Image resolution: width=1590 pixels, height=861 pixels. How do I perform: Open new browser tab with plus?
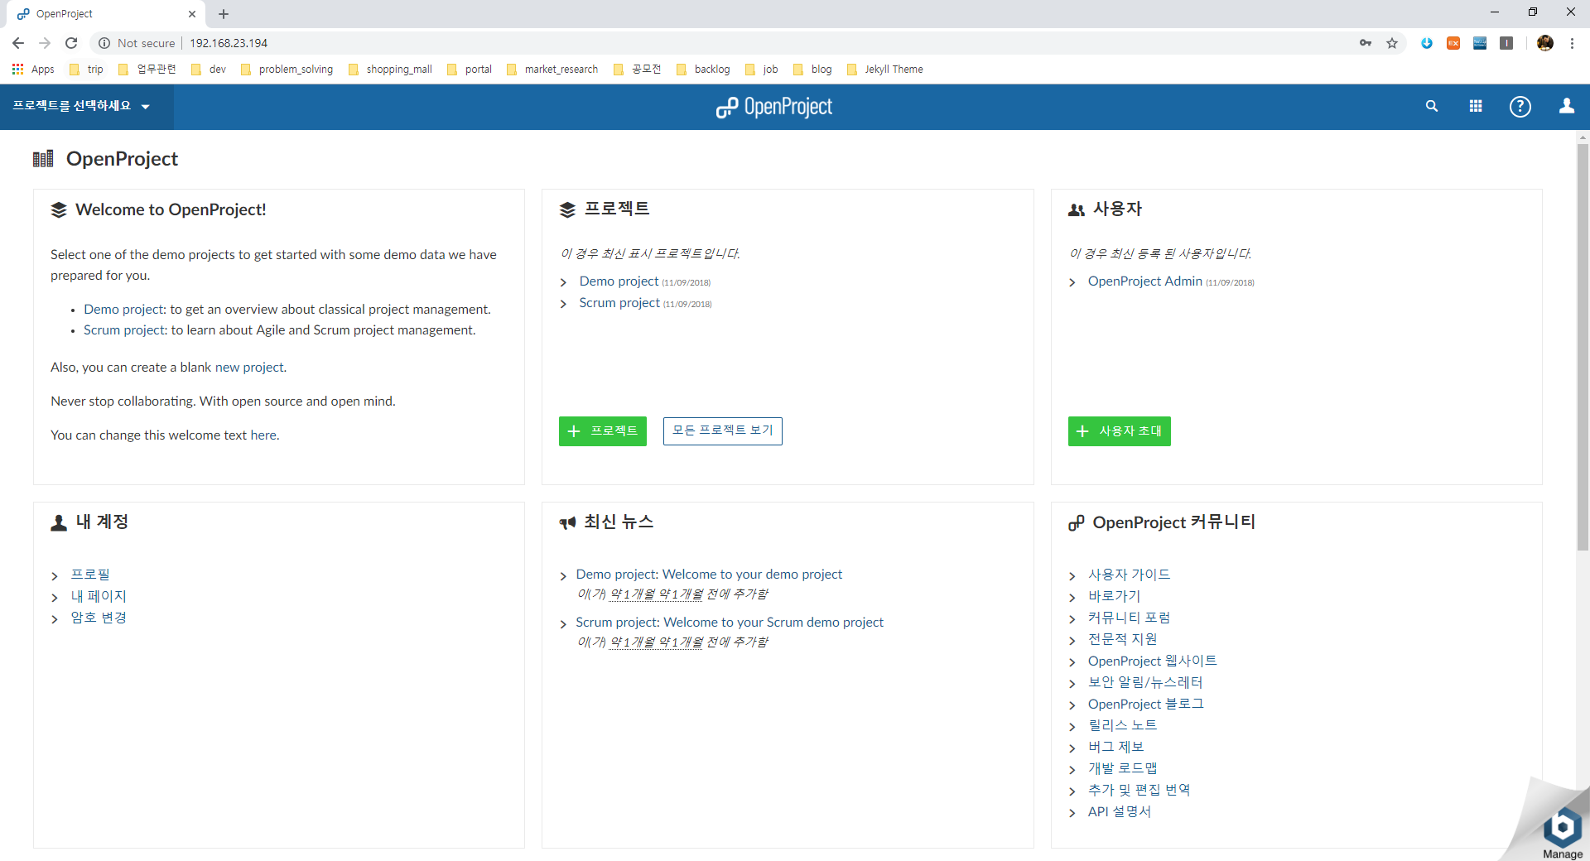click(224, 14)
